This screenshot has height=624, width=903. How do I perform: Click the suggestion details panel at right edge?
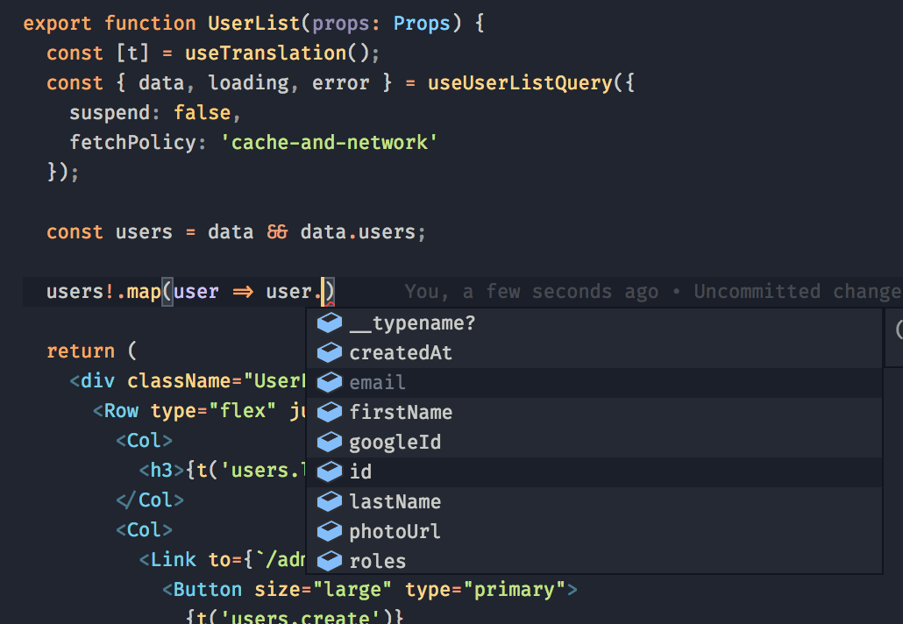(x=894, y=337)
